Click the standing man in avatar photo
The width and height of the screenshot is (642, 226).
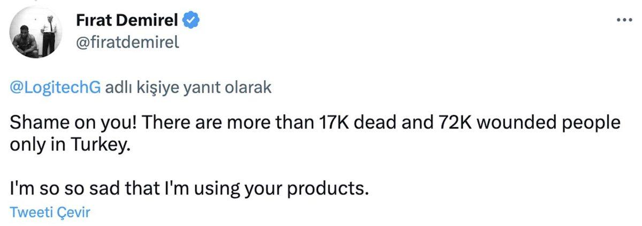[x=50, y=34]
